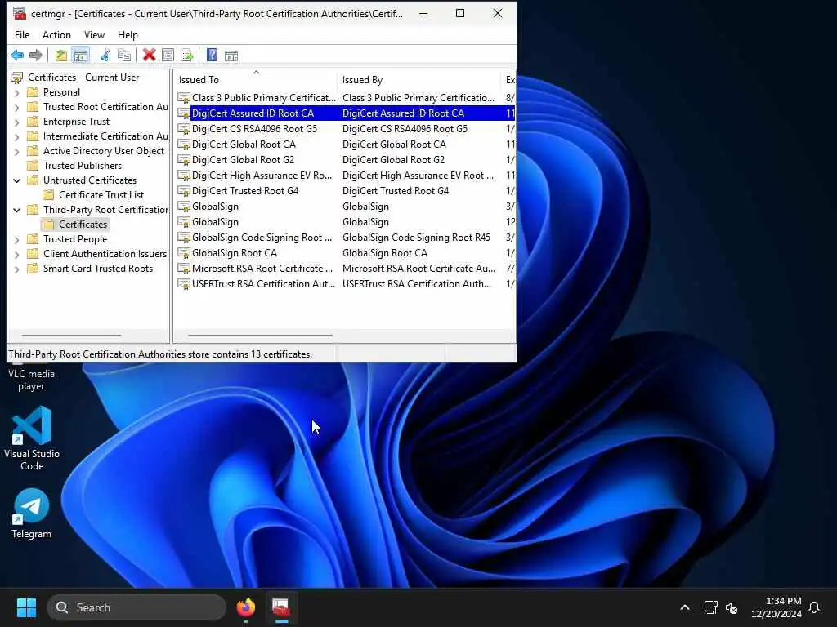Expand the Enterprise Trust node
The height and width of the screenshot is (627, 837).
[16, 122]
